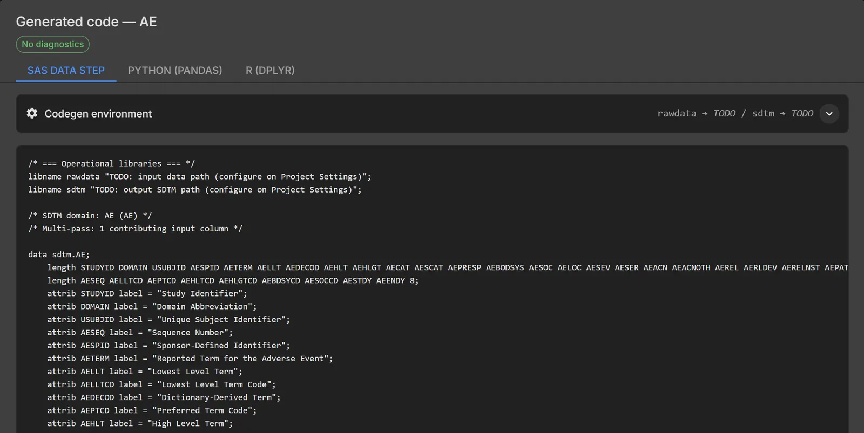Click the 'SDTM domain: AE (AE)' comment
The image size is (864, 433).
pyautogui.click(x=90, y=215)
